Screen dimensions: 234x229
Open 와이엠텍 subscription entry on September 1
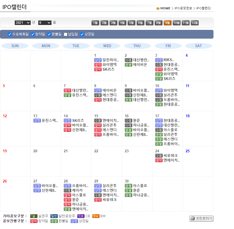coord(109,65)
